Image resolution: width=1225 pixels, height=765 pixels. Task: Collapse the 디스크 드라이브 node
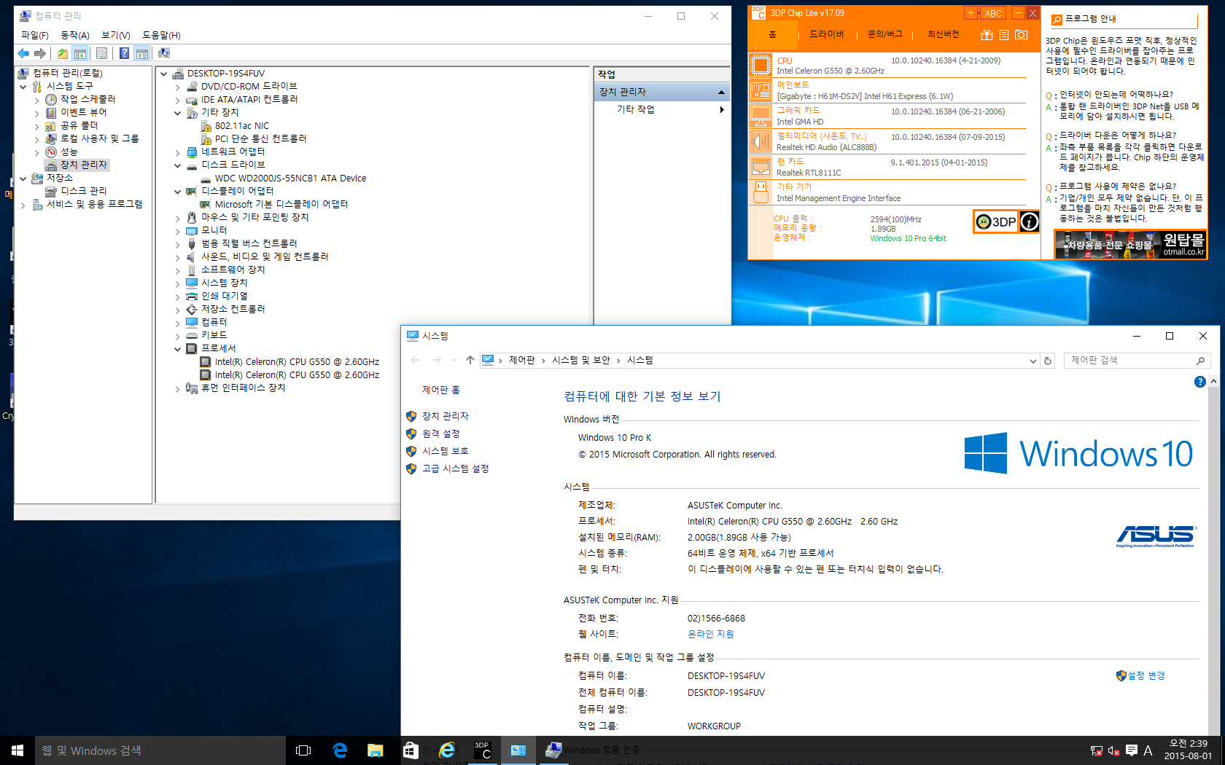click(177, 165)
